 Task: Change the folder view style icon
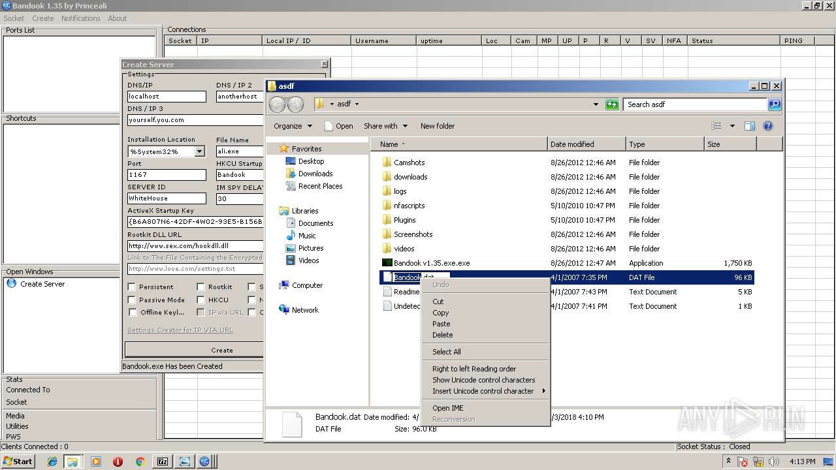(x=716, y=126)
